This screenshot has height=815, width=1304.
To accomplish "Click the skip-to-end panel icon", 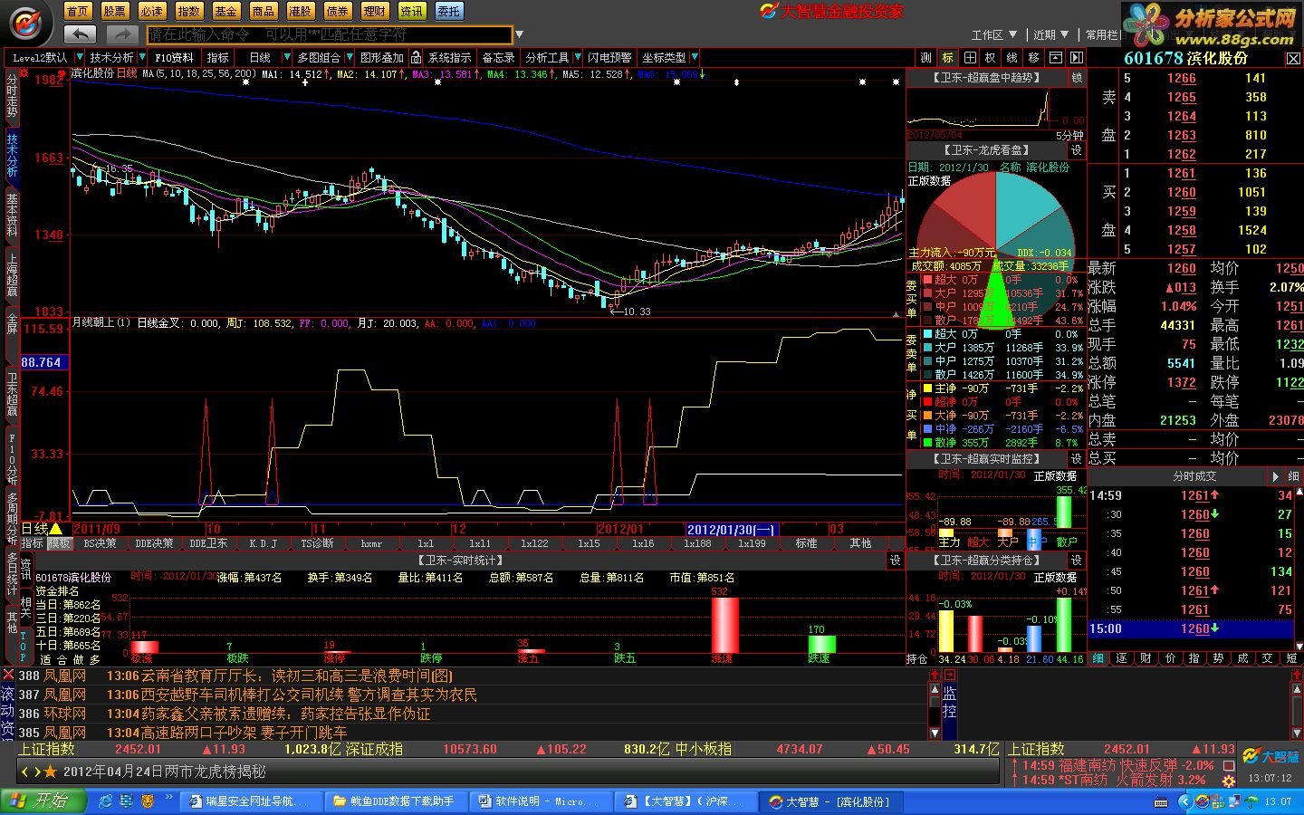I will [x=1076, y=57].
